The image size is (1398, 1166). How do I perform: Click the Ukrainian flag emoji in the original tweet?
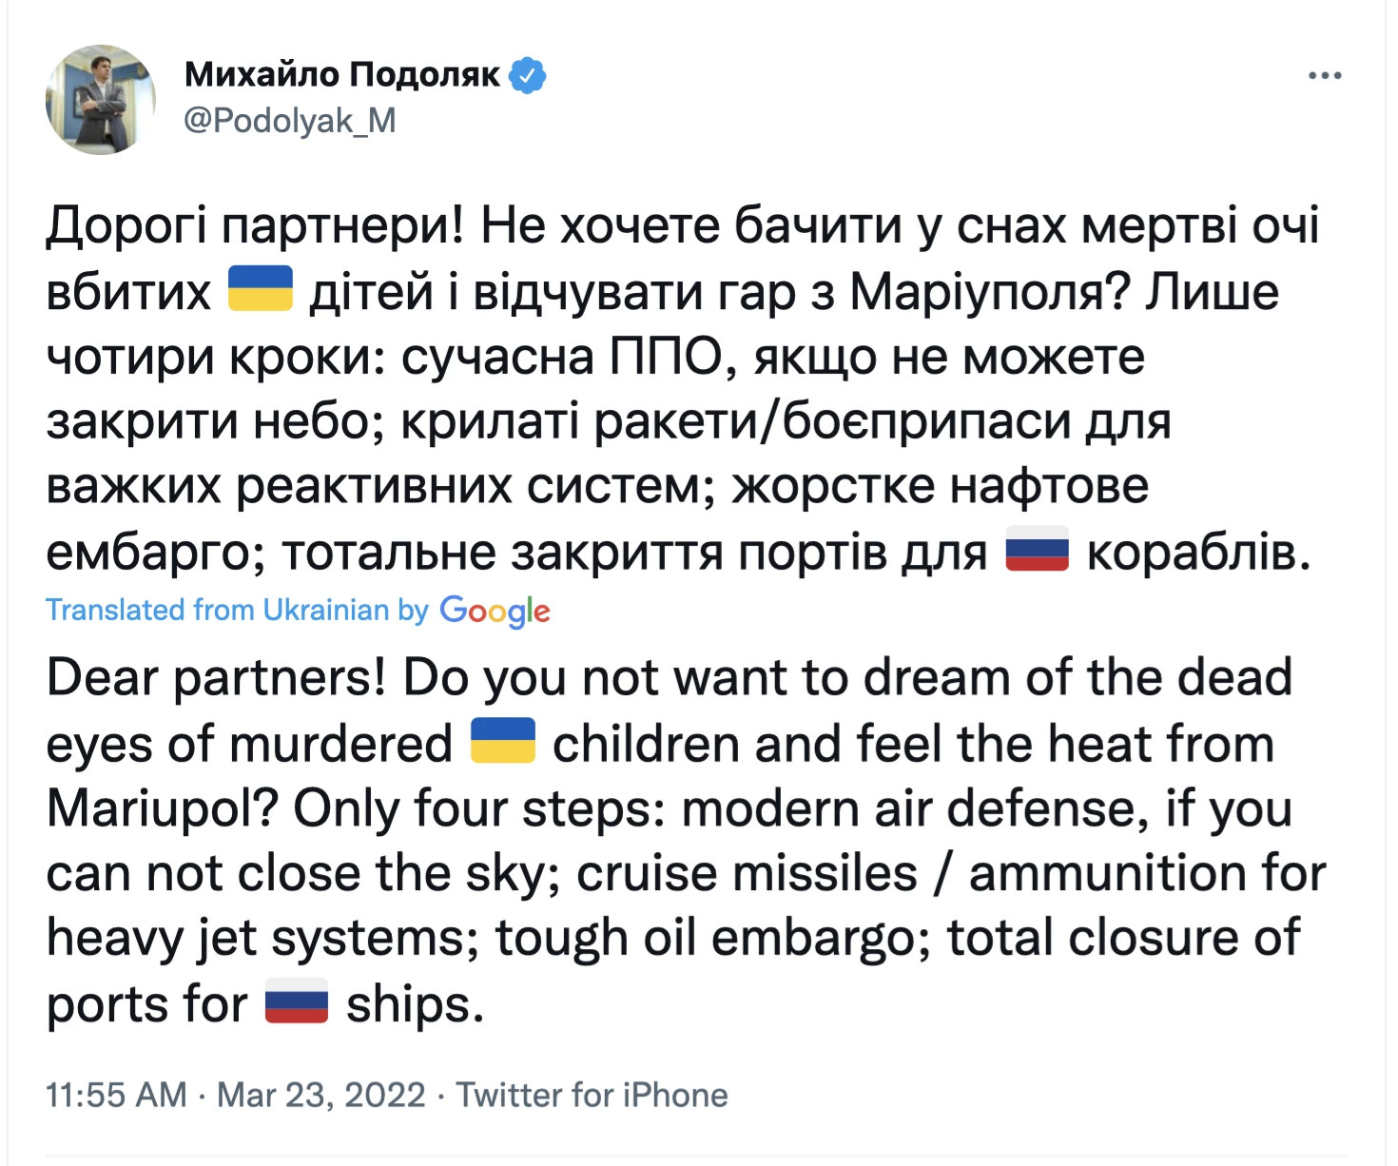tap(261, 289)
